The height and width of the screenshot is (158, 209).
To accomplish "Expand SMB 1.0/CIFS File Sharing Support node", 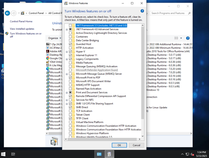I will coord(67,104).
